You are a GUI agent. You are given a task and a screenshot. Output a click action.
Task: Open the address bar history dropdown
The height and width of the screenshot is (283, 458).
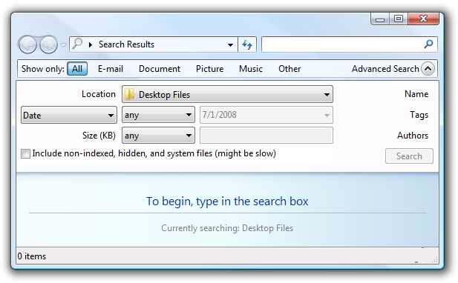coord(230,44)
